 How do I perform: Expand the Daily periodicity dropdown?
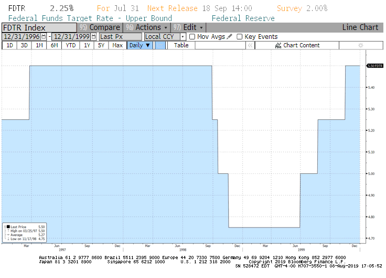140,46
